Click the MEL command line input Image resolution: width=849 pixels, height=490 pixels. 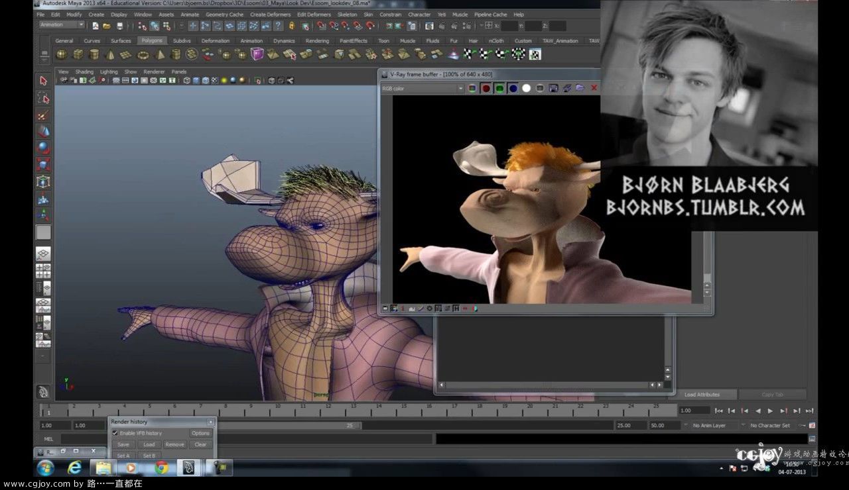(x=247, y=438)
